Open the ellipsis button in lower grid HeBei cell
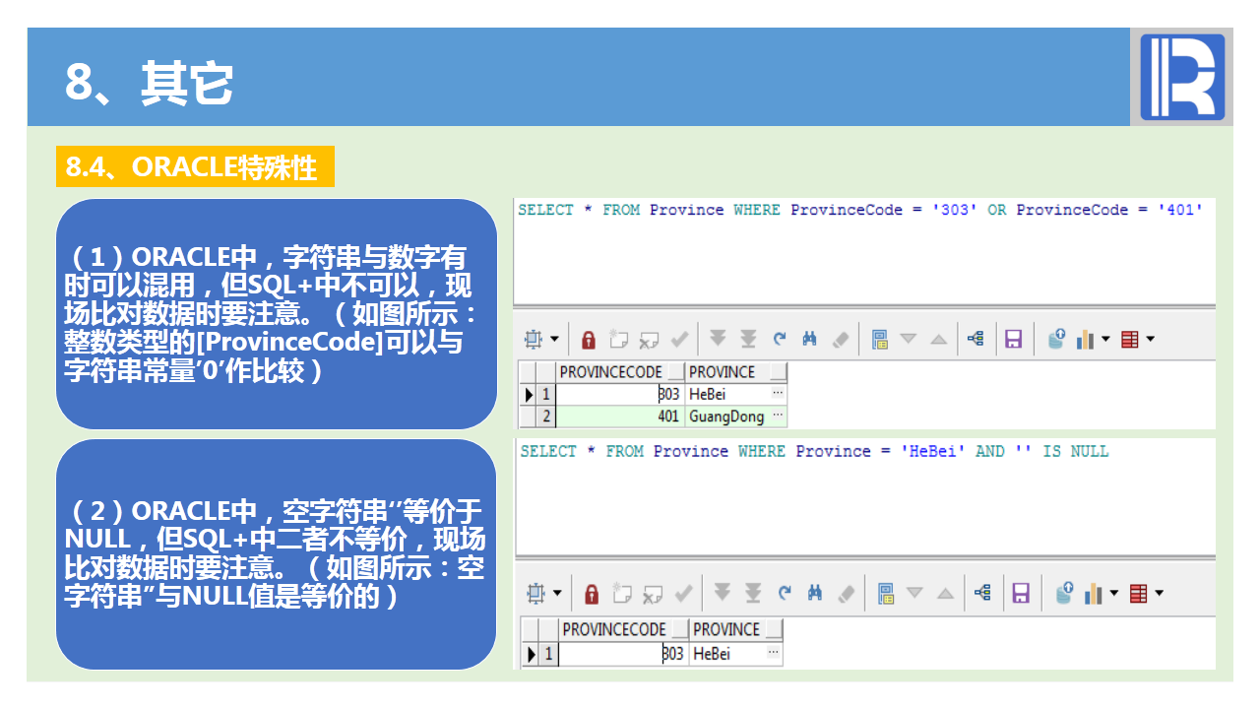Image resolution: width=1260 pixels, height=709 pixels. (x=774, y=653)
